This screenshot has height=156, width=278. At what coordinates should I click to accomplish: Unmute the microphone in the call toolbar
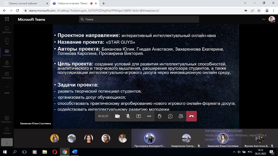(x=128, y=116)
